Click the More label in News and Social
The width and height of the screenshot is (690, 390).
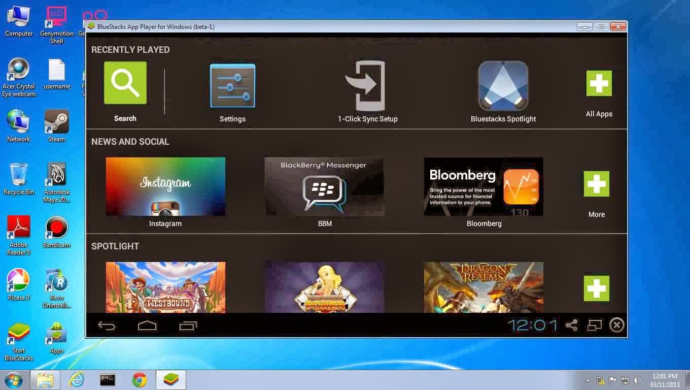[x=597, y=214]
